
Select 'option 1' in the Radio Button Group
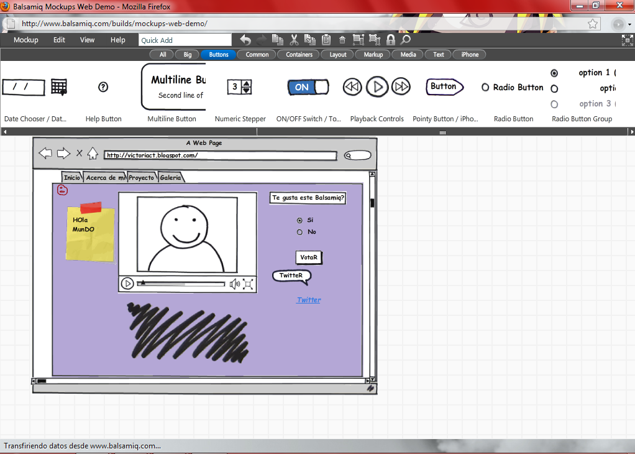554,73
